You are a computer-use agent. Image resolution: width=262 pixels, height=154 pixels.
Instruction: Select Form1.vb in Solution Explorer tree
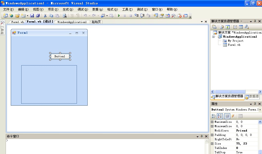[x=234, y=45]
